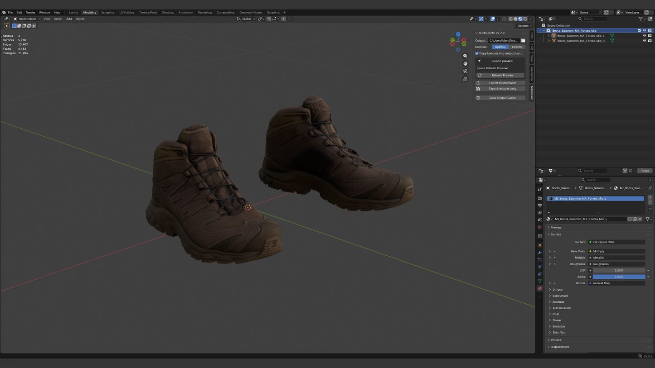Expand Boots_Salomon_MX_Forces_Mid_R tree item

pos(549,41)
